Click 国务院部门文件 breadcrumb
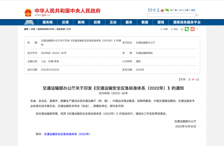This screenshot has height=146, width=224. coord(64,29)
